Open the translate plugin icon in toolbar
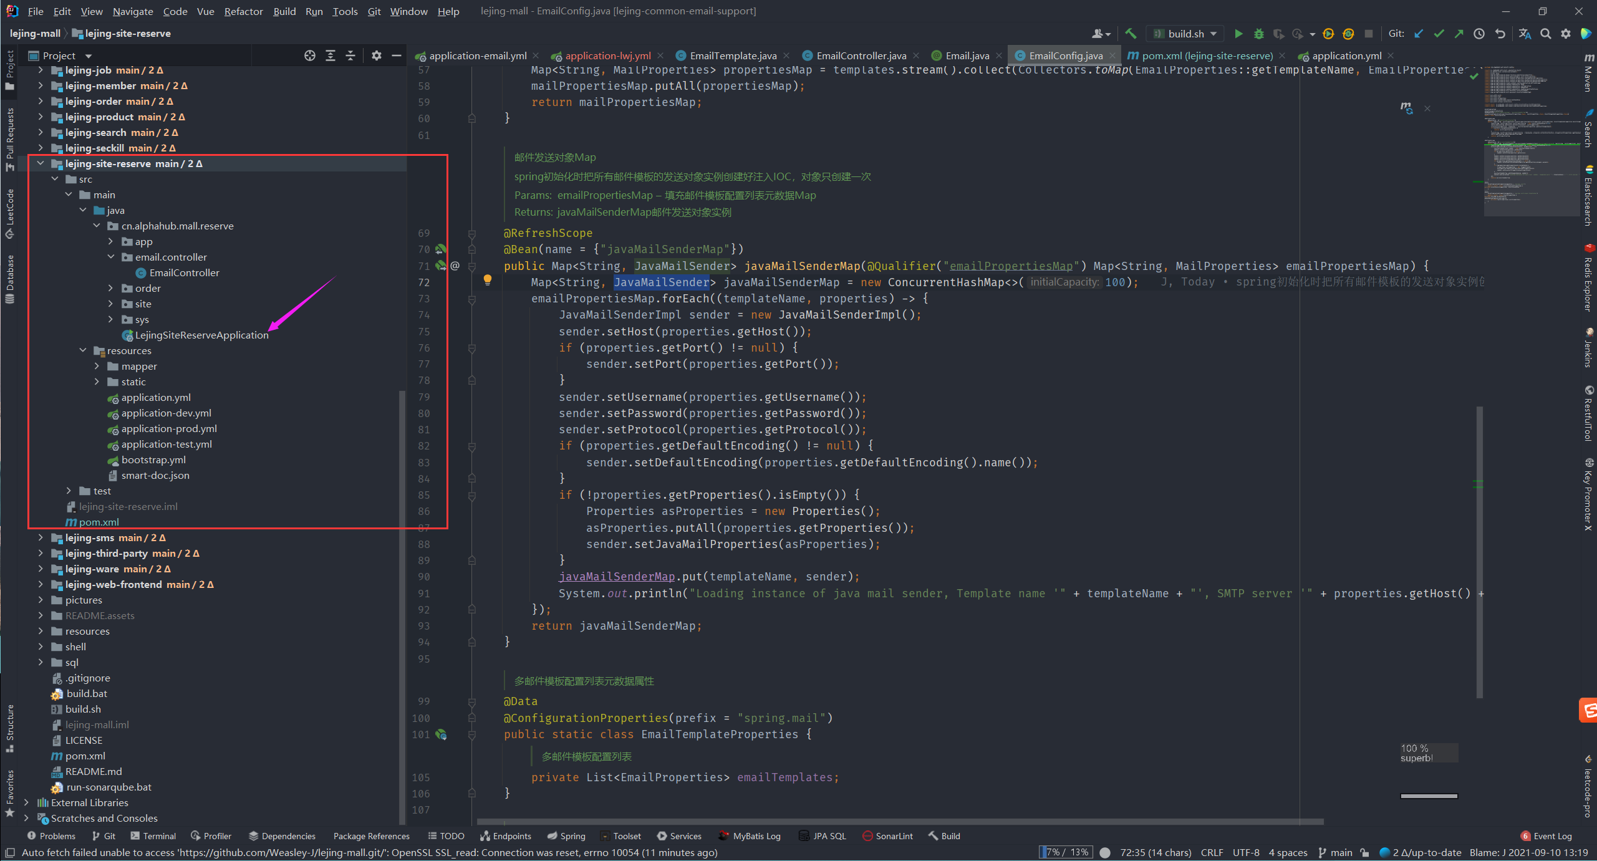 (x=1525, y=34)
